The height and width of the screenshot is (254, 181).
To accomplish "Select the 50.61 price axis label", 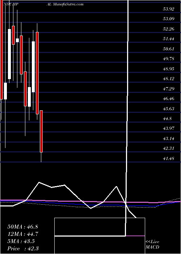I will click(169, 49).
